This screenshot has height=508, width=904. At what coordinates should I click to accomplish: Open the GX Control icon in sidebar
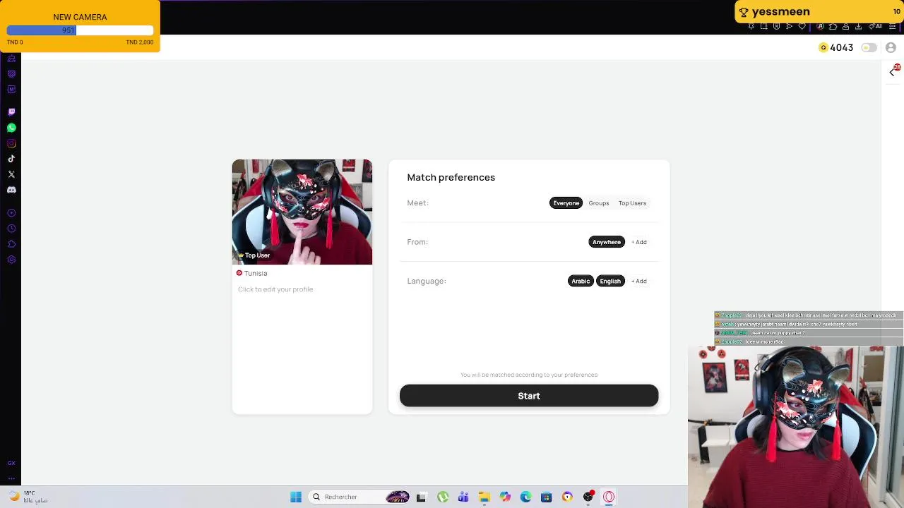coord(11,59)
